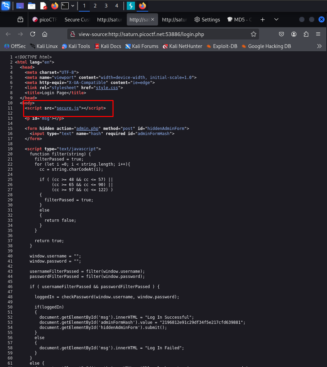Launch the Kali applications menu

pyautogui.click(x=6, y=6)
